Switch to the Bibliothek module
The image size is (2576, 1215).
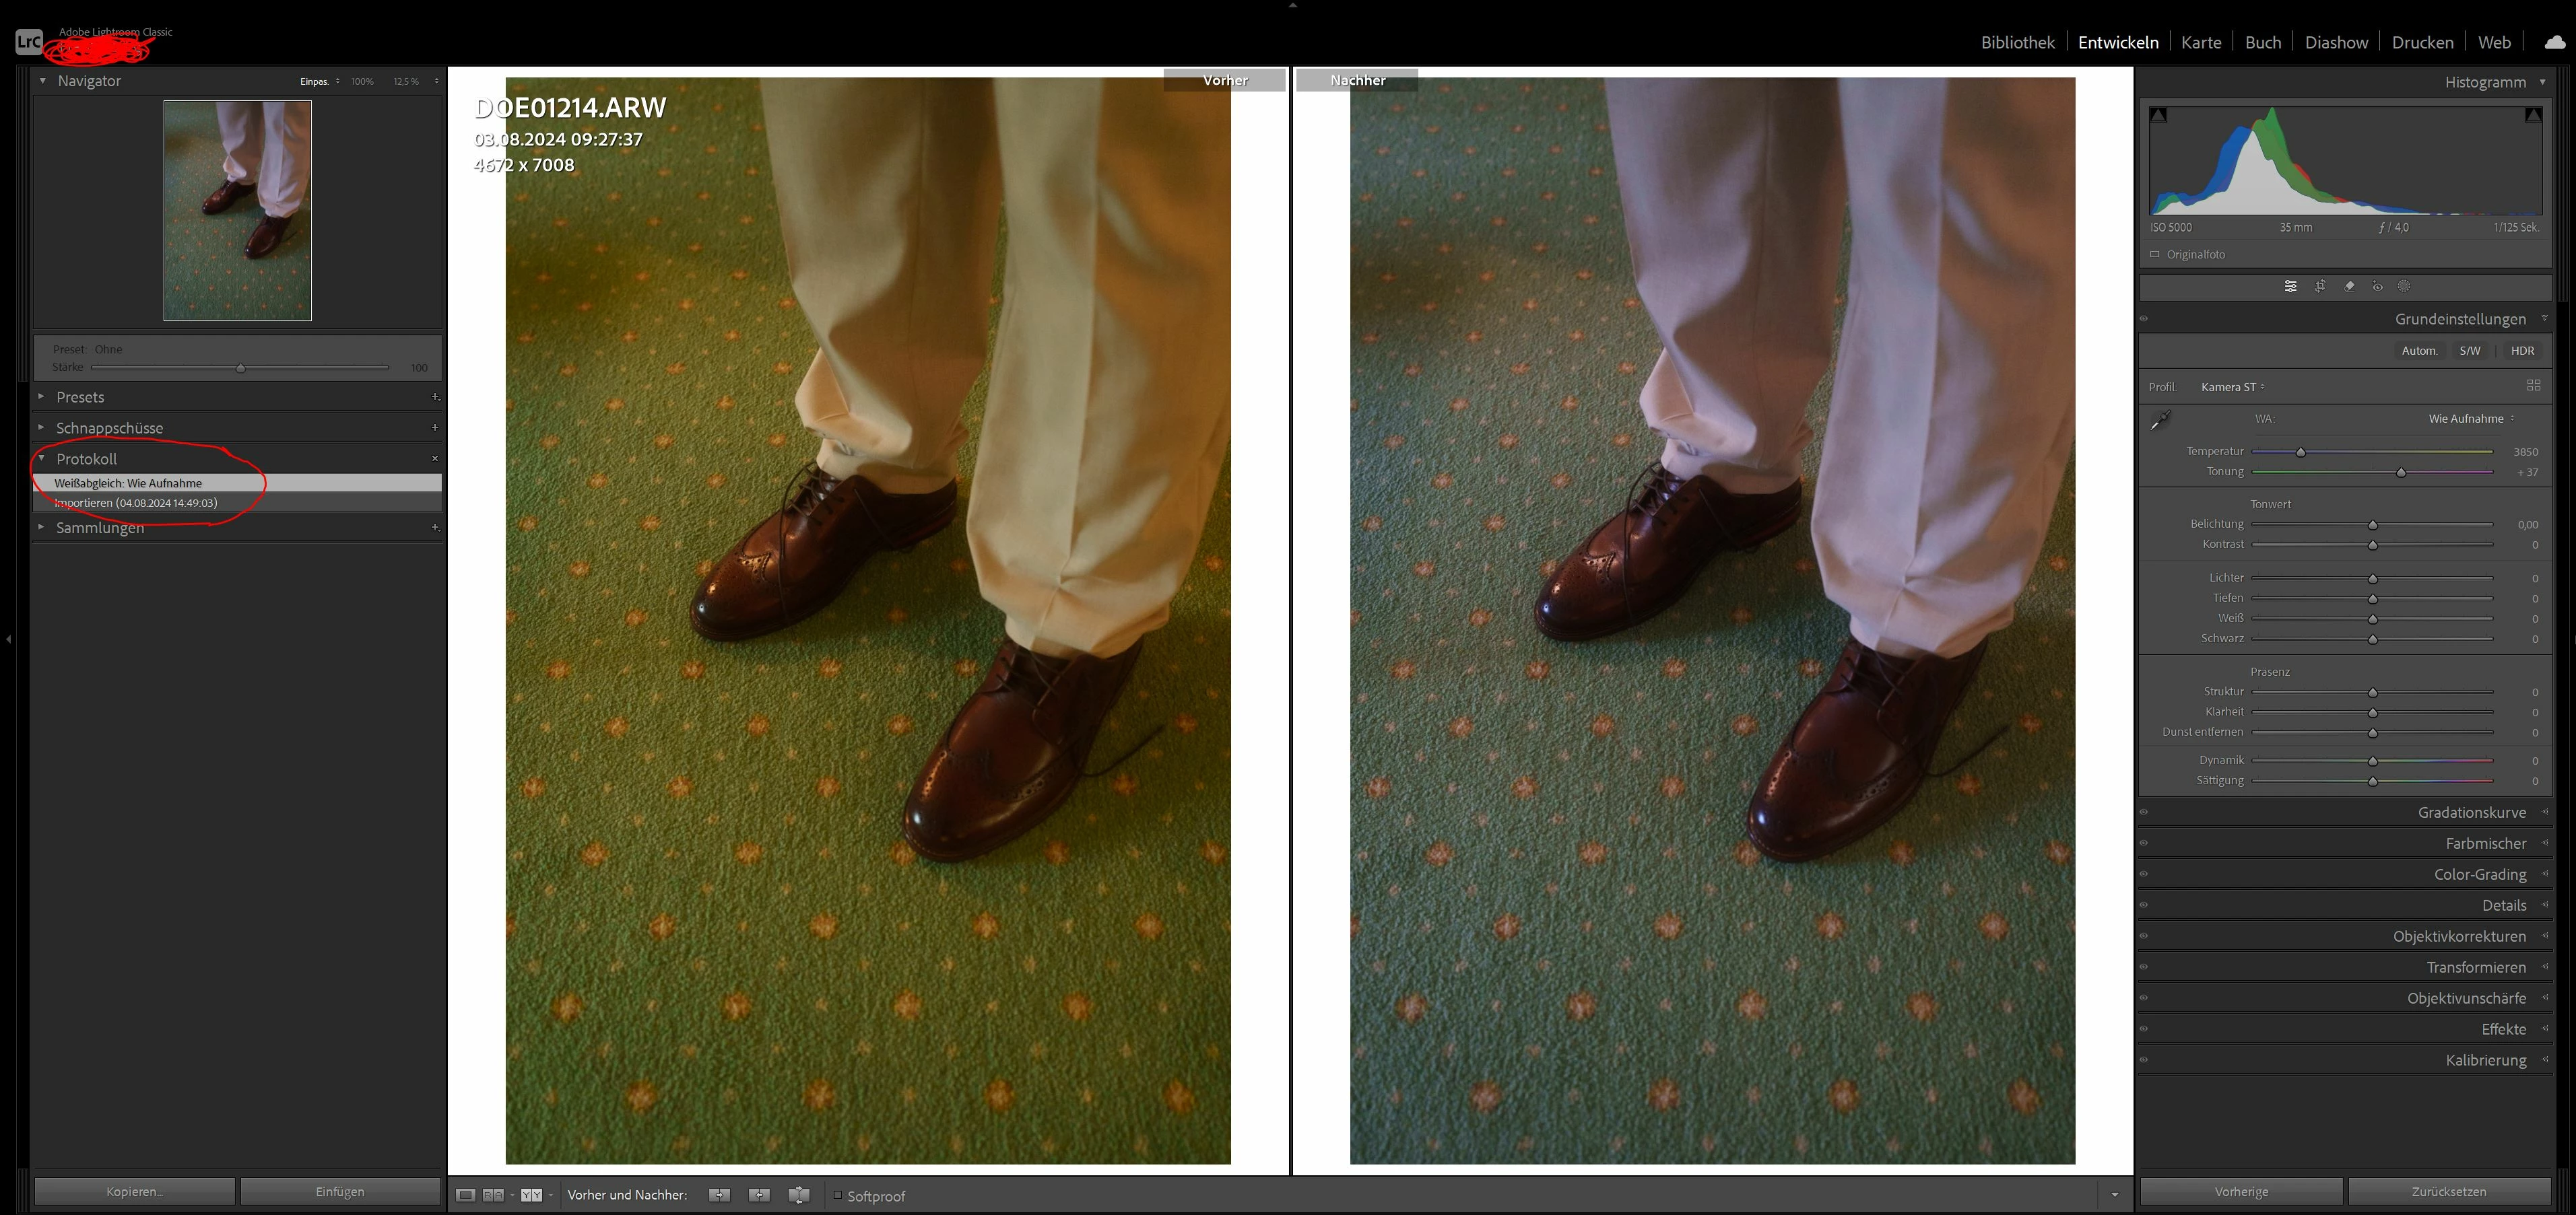click(2017, 43)
